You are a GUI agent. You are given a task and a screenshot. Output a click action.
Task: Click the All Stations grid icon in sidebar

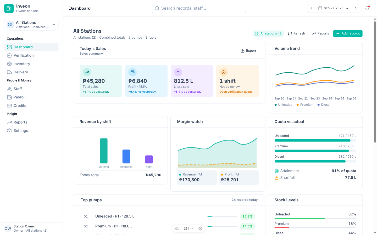pyautogui.click(x=10, y=25)
